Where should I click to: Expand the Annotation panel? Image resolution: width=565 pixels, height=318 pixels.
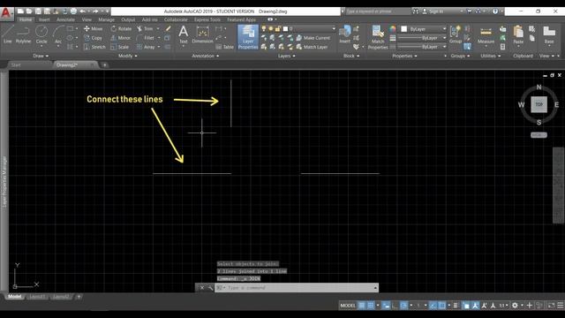click(206, 56)
